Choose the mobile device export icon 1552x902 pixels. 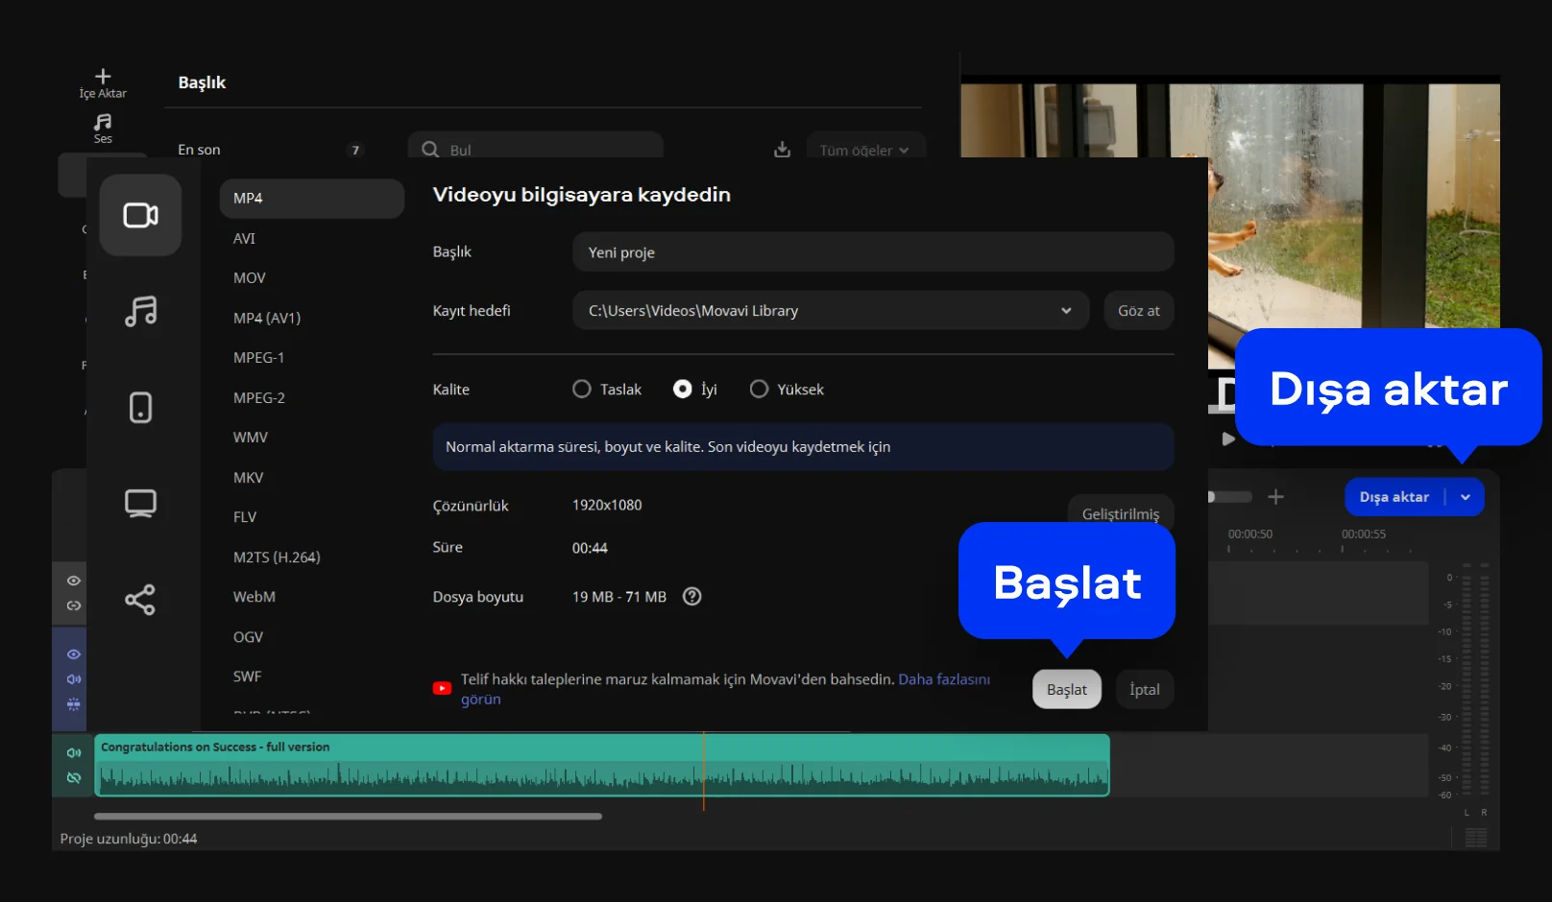[140, 407]
